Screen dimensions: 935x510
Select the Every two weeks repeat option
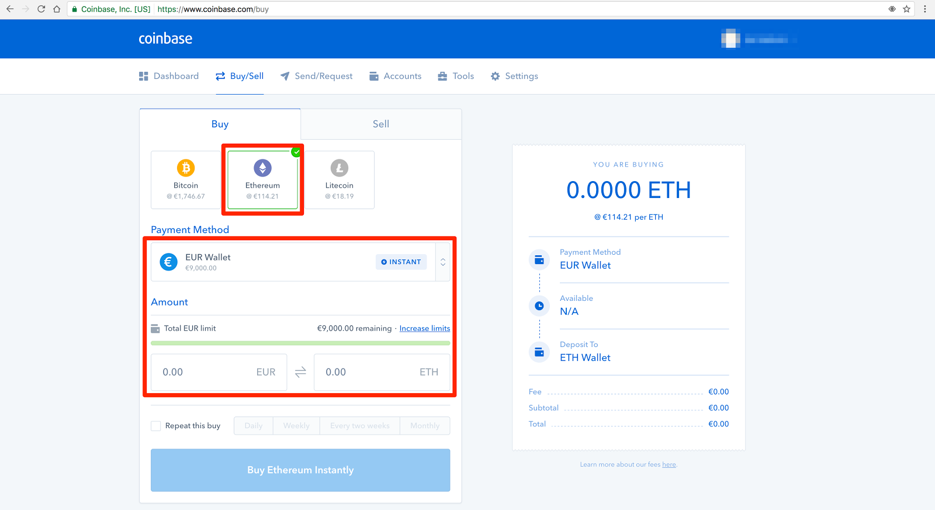click(x=360, y=426)
